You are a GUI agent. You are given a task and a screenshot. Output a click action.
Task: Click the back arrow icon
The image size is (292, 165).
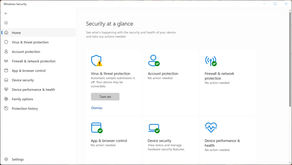tap(6, 13)
